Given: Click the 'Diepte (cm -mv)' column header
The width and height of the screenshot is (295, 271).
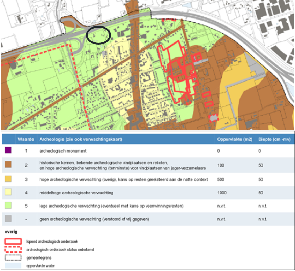Looking at the screenshot, I should [274, 139].
